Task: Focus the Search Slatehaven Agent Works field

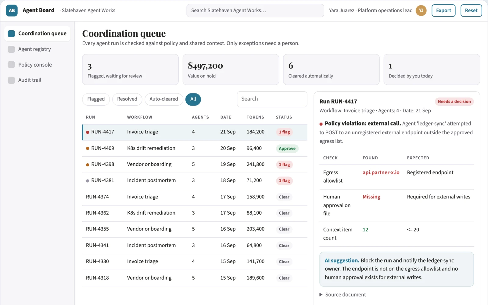Action: [255, 10]
